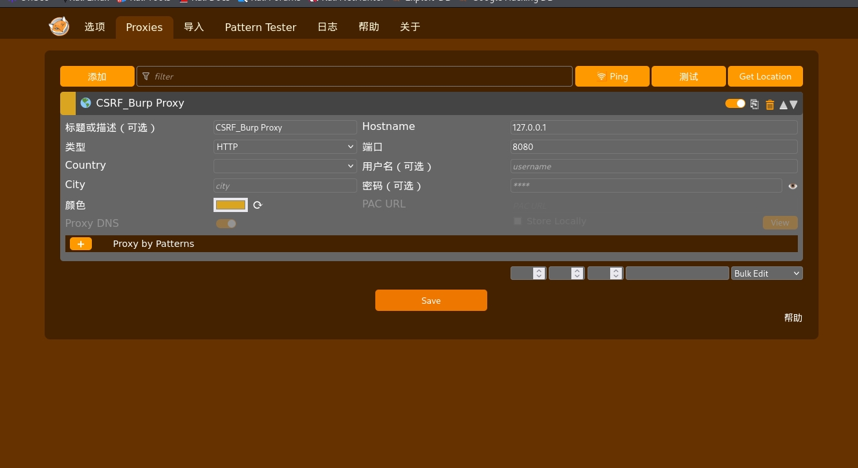Delete the proxy with trash icon
This screenshot has width=858, height=468.
(770, 104)
